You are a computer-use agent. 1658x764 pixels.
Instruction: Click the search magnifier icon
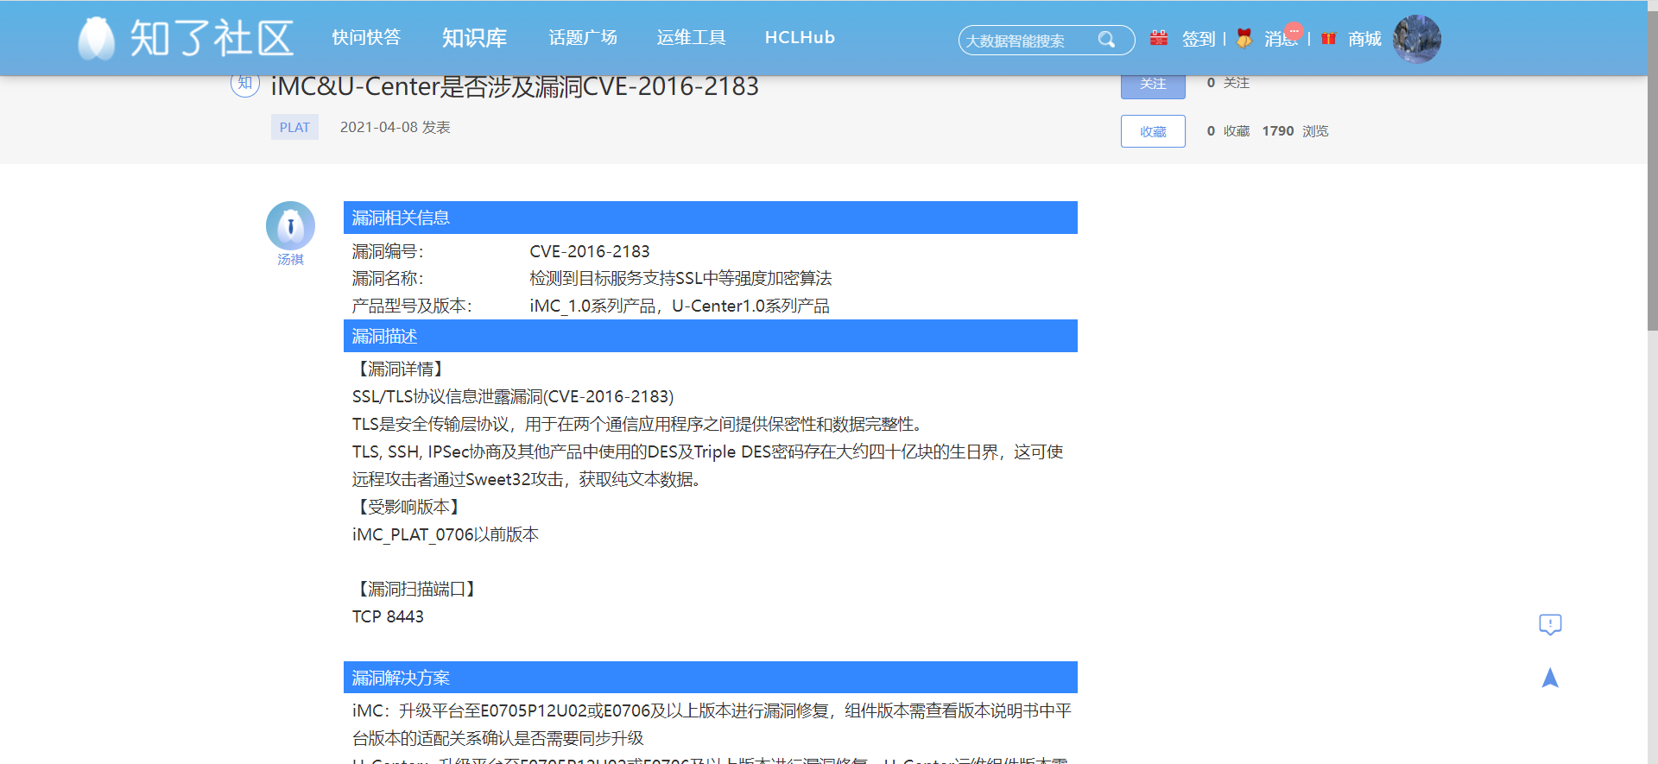tap(1106, 40)
